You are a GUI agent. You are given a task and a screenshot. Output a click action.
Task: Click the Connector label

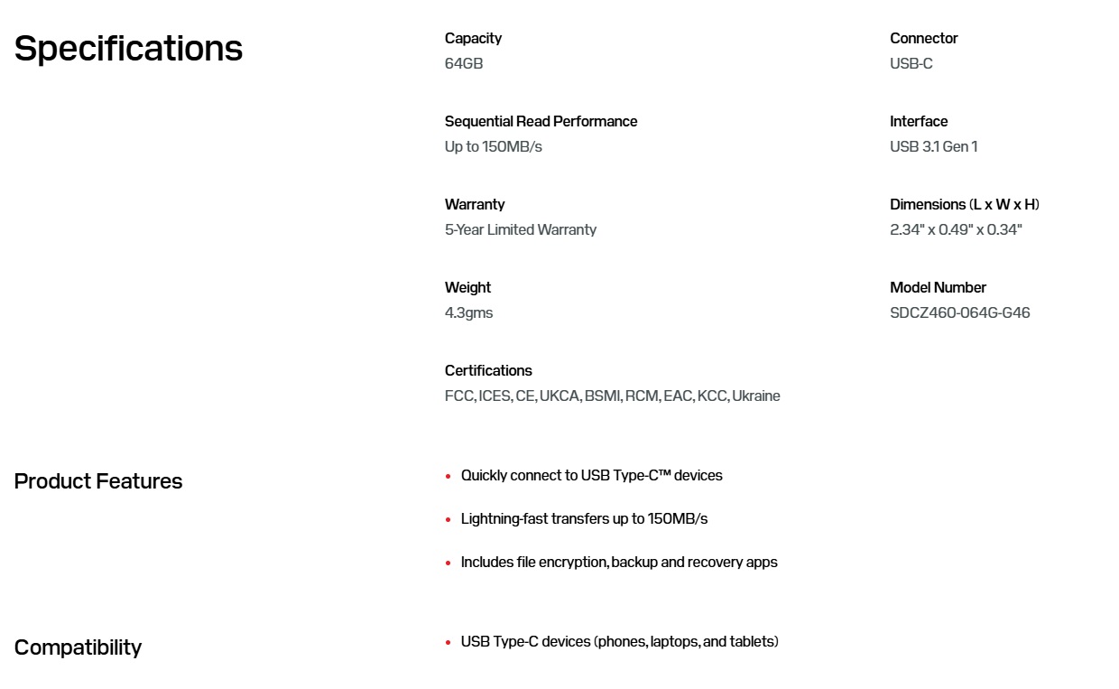pos(923,38)
